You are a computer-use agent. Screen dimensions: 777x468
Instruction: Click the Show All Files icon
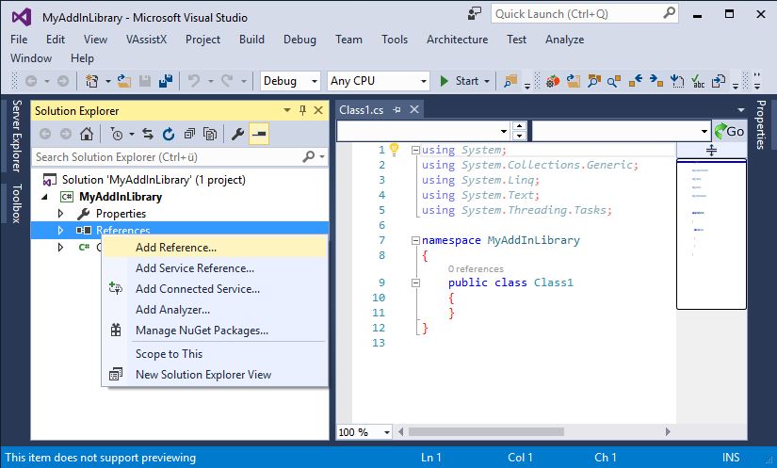[x=210, y=134]
